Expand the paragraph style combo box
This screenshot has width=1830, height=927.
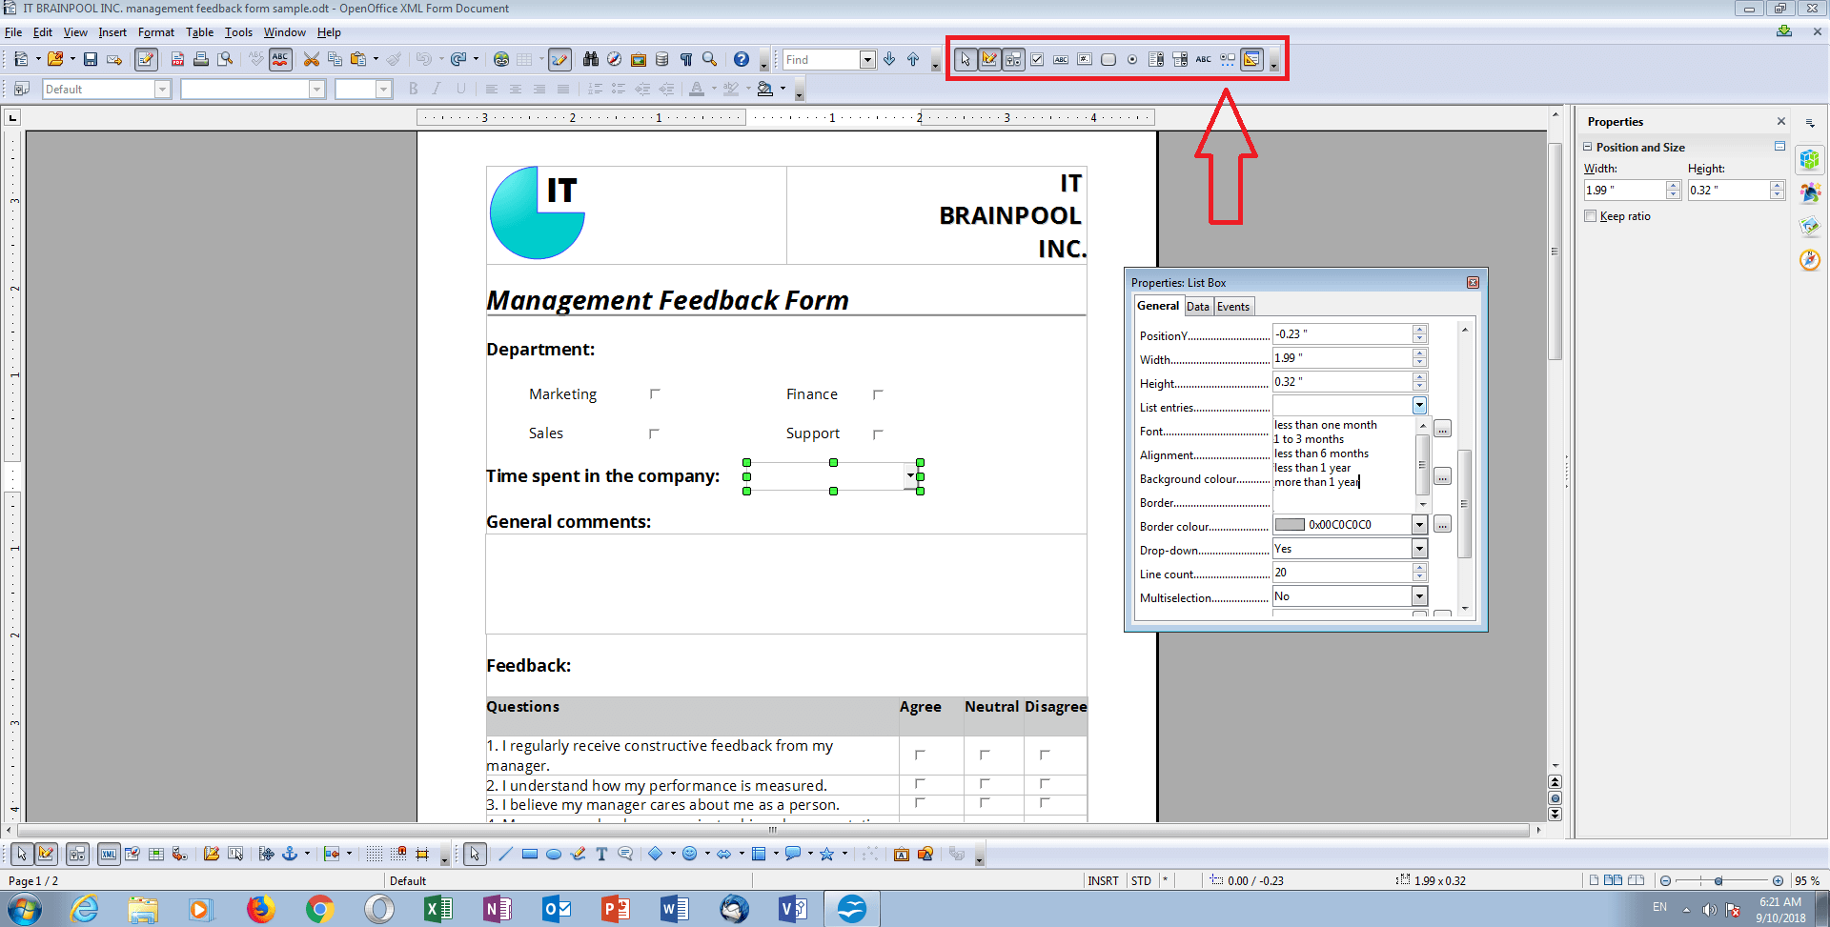[163, 89]
